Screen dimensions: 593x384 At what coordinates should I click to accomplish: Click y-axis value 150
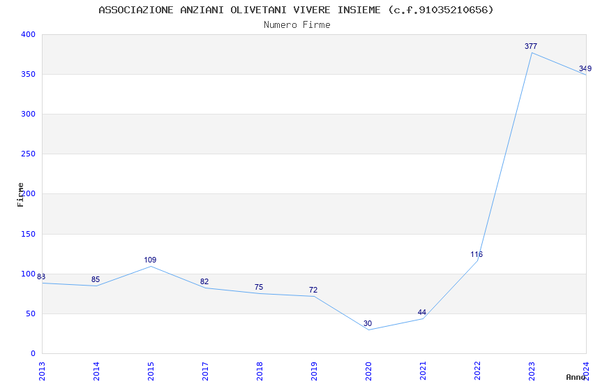click(29, 234)
